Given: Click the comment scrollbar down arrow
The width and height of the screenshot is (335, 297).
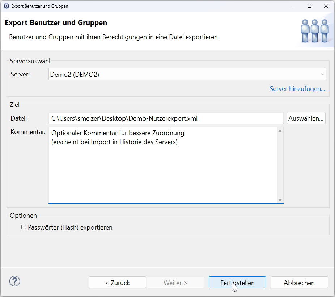Looking at the screenshot, I should (280, 200).
